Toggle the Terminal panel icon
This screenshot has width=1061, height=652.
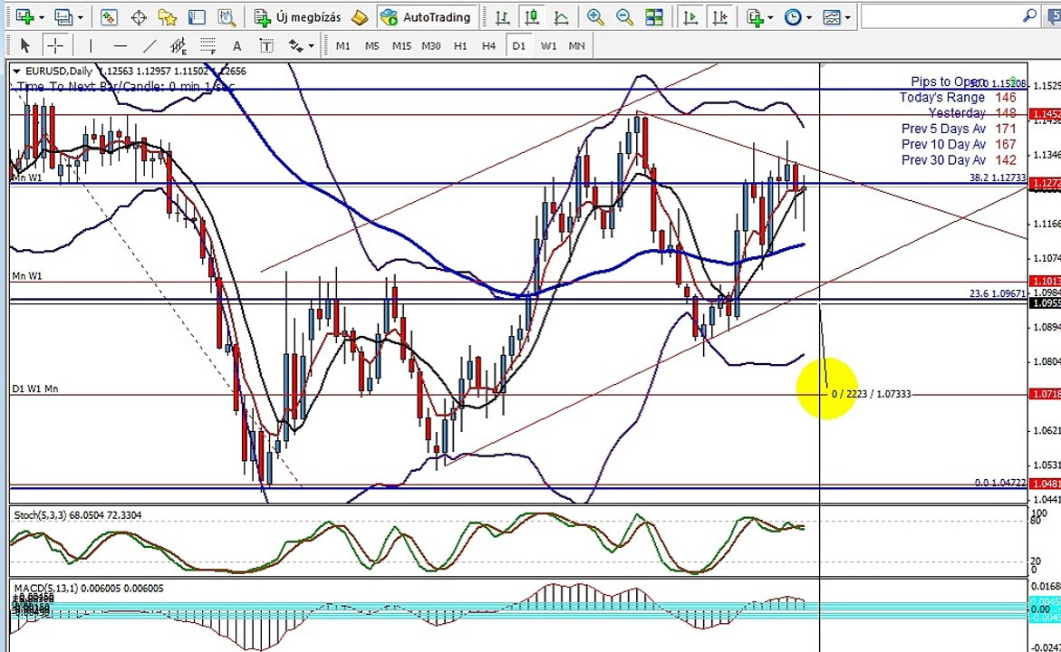pyautogui.click(x=197, y=17)
